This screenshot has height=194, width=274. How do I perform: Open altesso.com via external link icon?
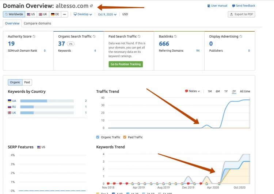click(x=91, y=6)
